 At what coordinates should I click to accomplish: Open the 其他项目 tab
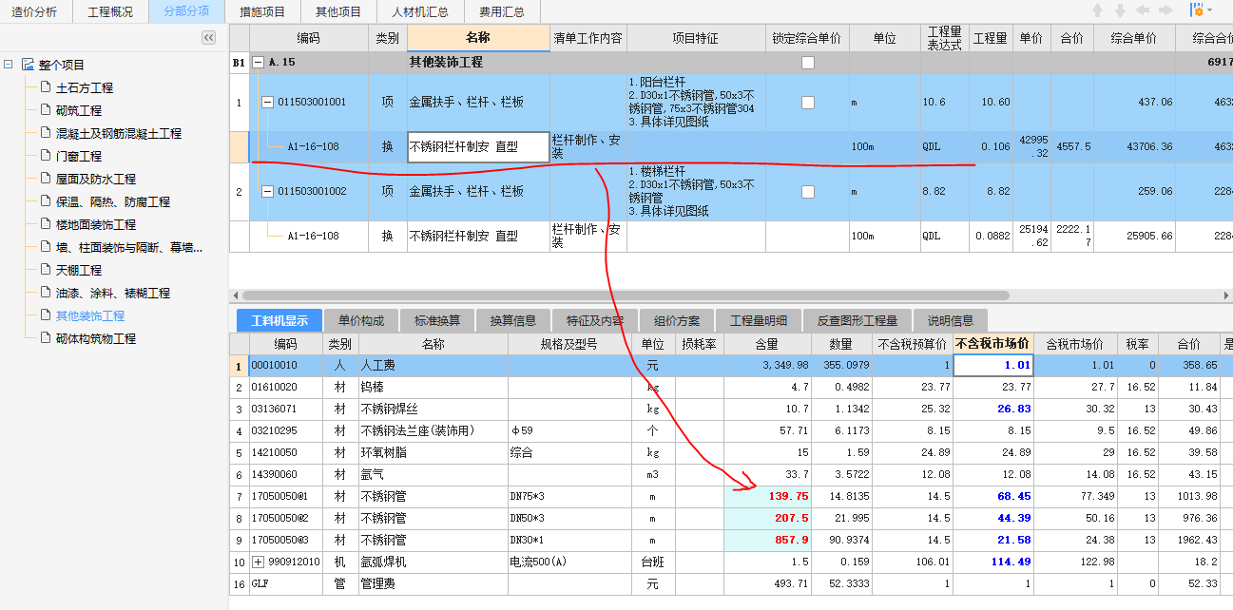pos(338,12)
